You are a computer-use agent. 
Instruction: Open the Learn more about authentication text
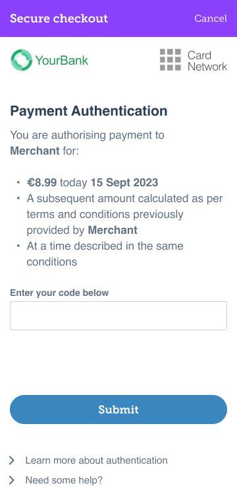(x=97, y=460)
